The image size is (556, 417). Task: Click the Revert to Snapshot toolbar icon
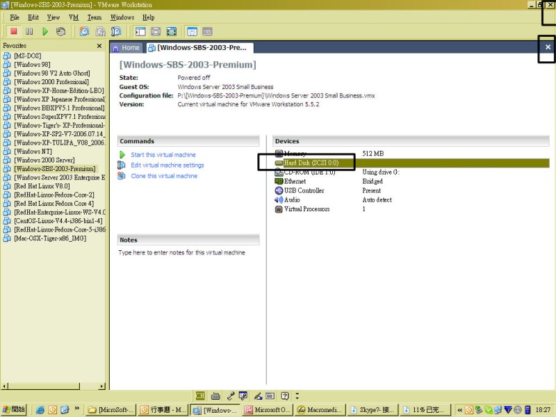click(100, 31)
